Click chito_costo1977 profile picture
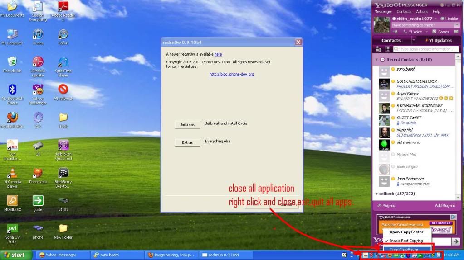This screenshot has width=464, height=260. tap(382, 25)
